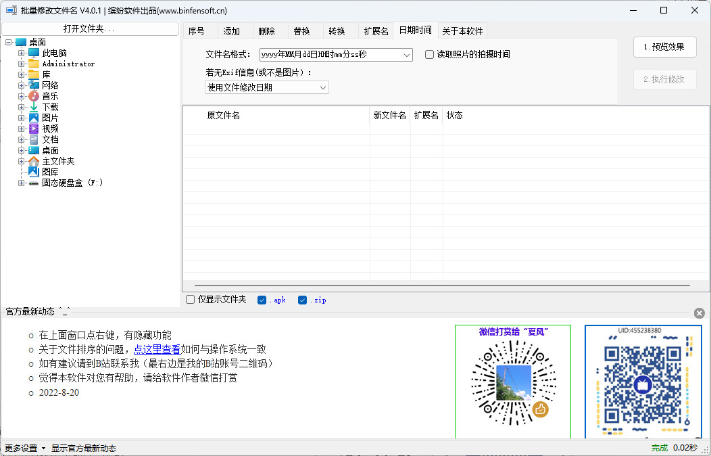Screen dimensions: 711x456
Task: Click the 打开文件夹... button
Action: (x=91, y=28)
